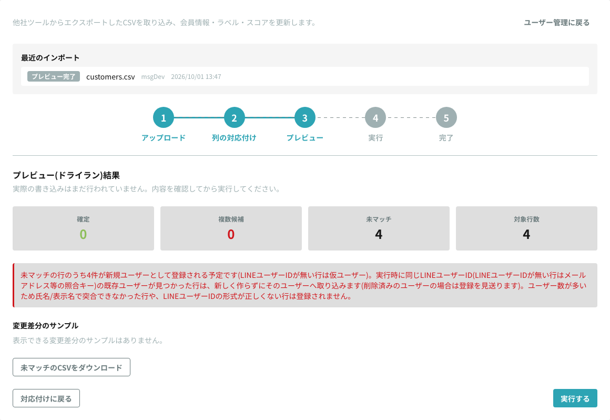Viewport: 610px width, 420px height.
Task: Click the ユーザー管理に戻る link
Action: (556, 23)
